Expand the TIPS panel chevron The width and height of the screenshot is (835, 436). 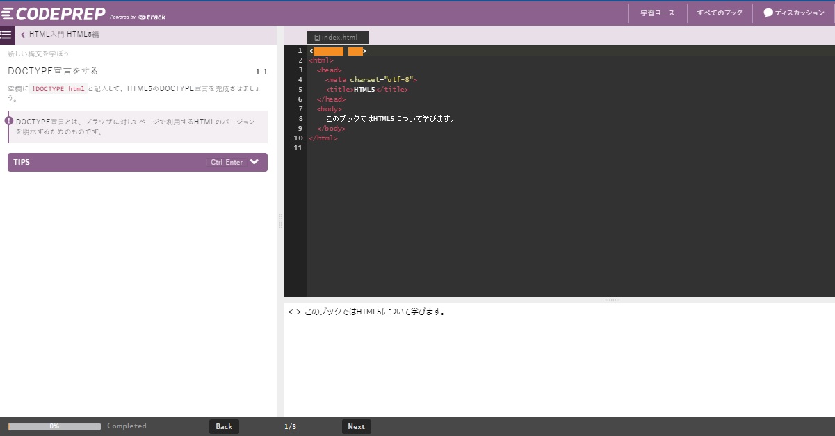(x=256, y=161)
